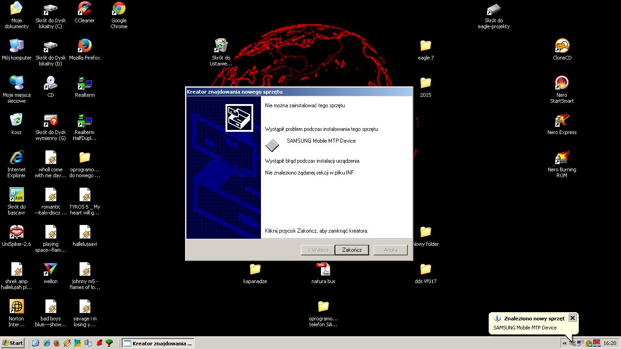Dismiss the Znaleziono nowy sprzęt balloon
The image size is (621, 349).
(x=573, y=318)
